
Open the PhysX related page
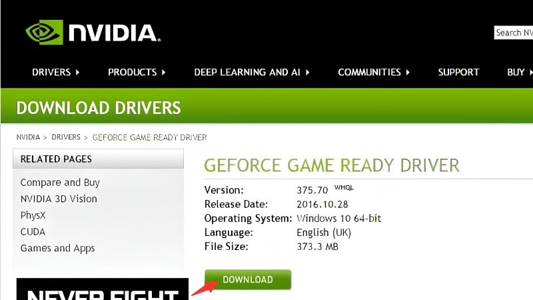pyautogui.click(x=33, y=215)
